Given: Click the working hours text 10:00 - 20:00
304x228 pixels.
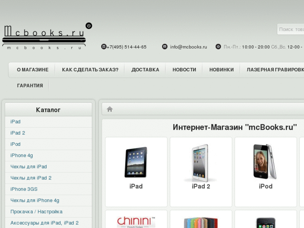Looking at the screenshot, I should [x=256, y=47].
